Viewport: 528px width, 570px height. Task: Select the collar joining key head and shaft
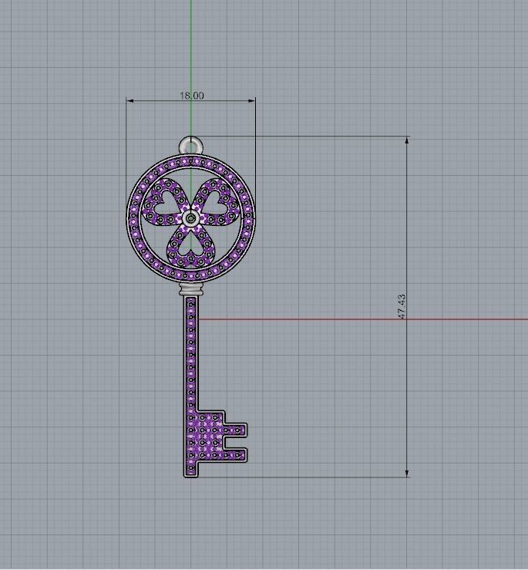click(x=190, y=291)
